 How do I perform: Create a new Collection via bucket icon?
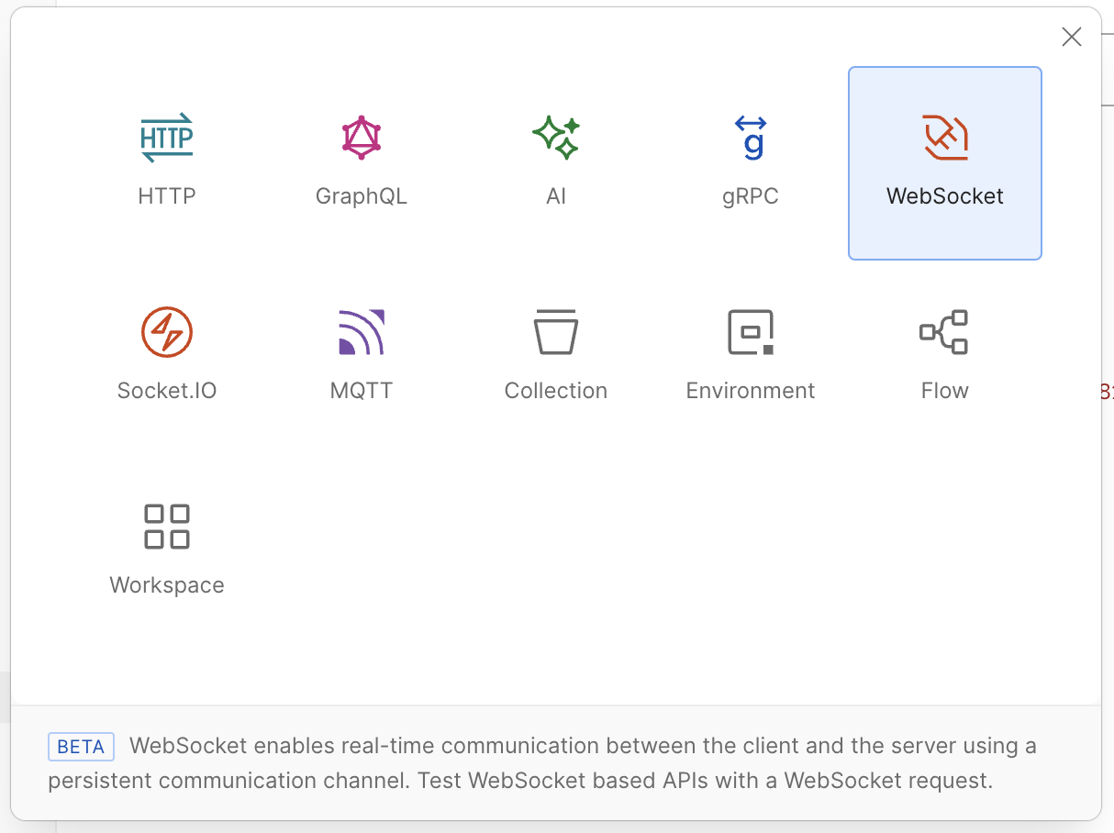[x=556, y=332]
